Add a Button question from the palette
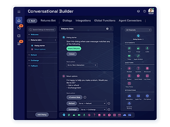 [x=129, y=76]
